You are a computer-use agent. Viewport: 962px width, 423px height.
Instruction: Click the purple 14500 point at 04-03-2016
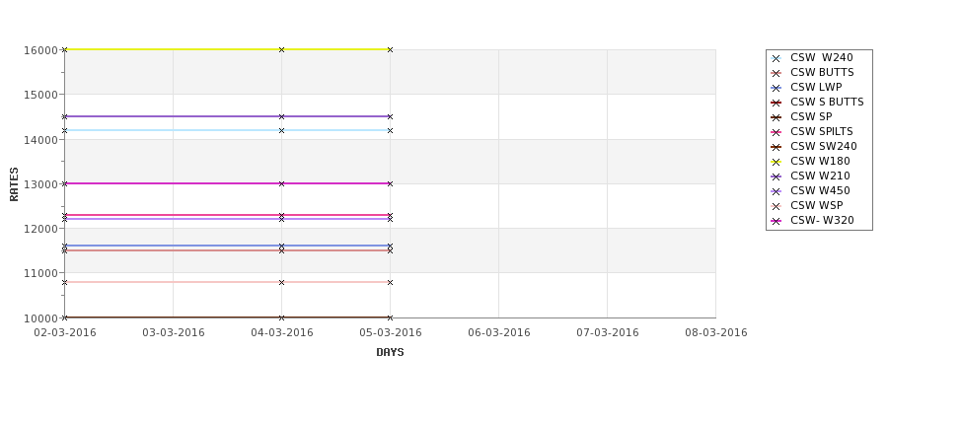pos(281,116)
